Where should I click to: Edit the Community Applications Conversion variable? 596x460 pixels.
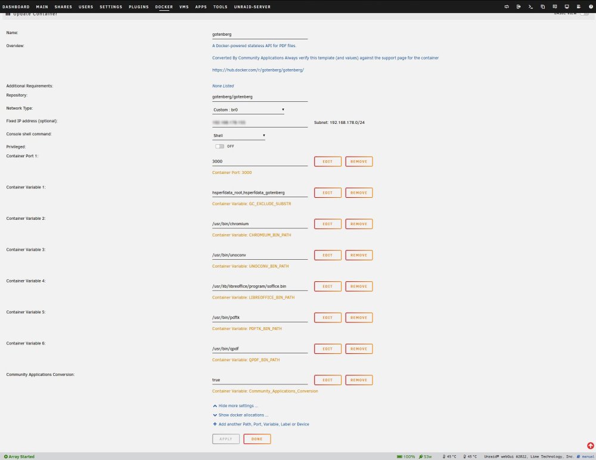(328, 380)
